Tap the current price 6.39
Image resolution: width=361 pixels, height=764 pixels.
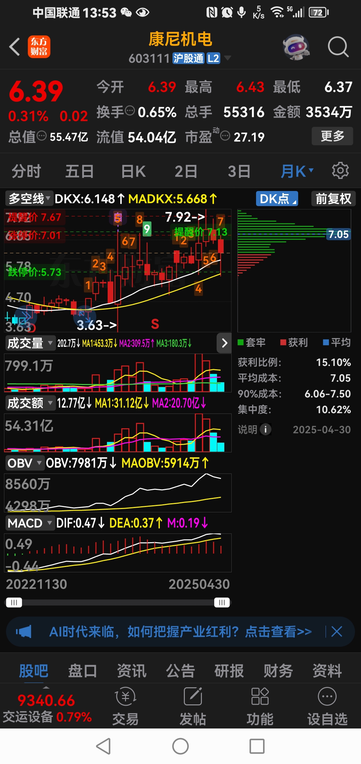pos(36,91)
